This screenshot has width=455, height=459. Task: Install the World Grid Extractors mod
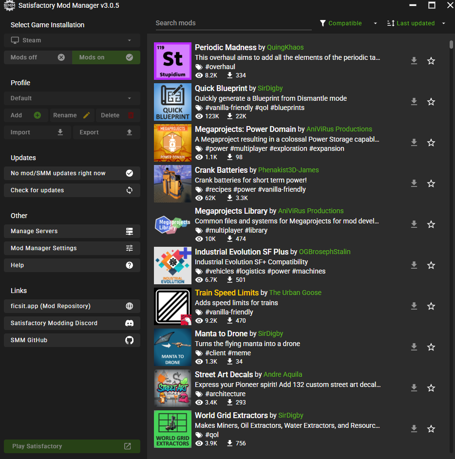pyautogui.click(x=414, y=429)
